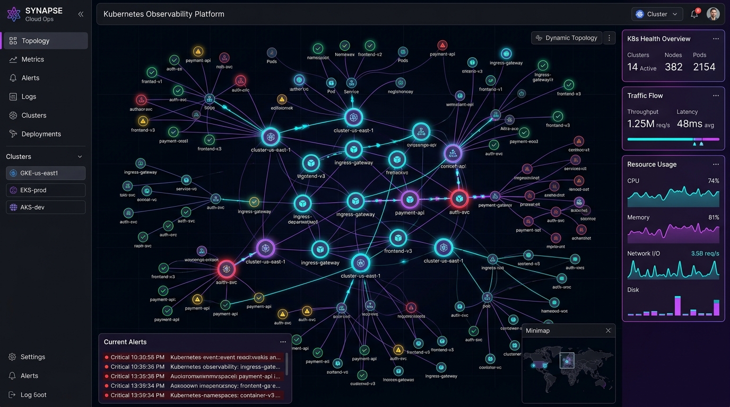The width and height of the screenshot is (730, 407).
Task: Open the Metrics chart icon
Action: [x=13, y=59]
